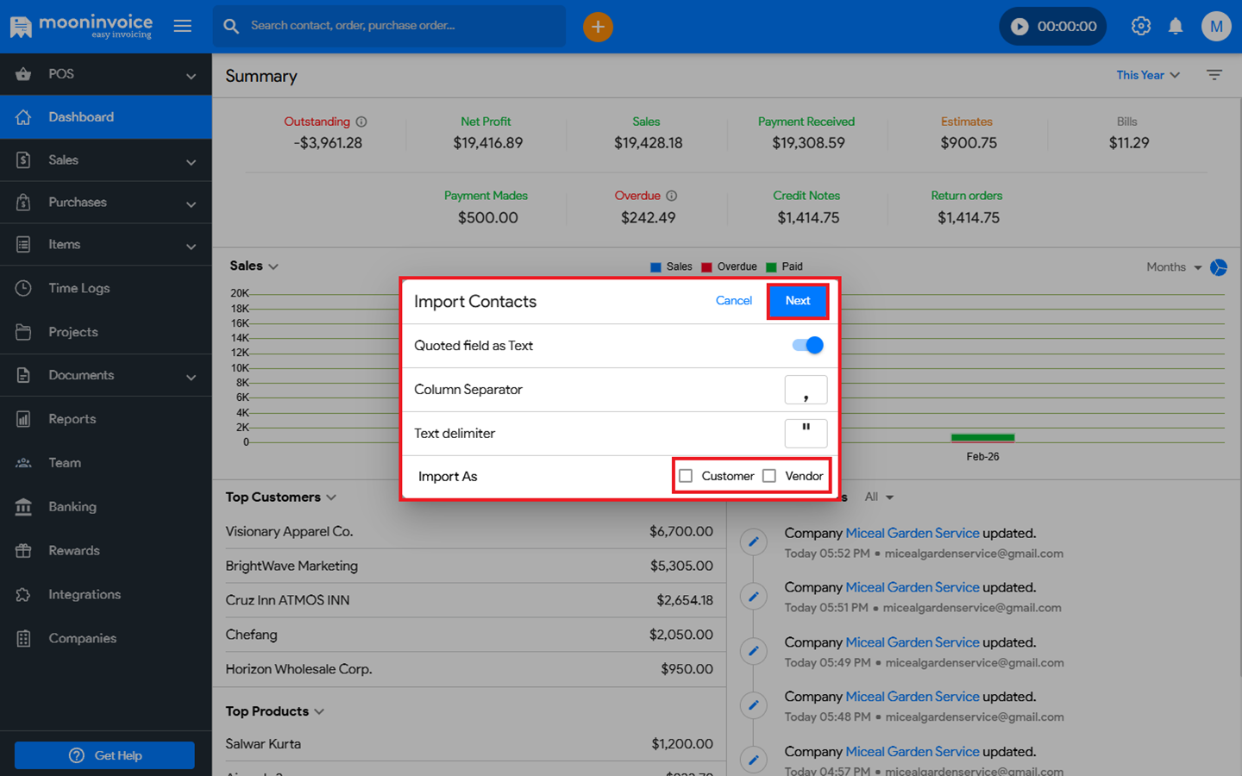Check the Vendor checkbox

click(x=769, y=476)
